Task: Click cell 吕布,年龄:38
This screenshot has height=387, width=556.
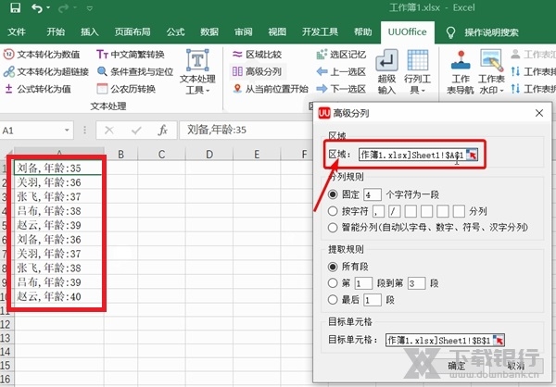Action: (59, 211)
